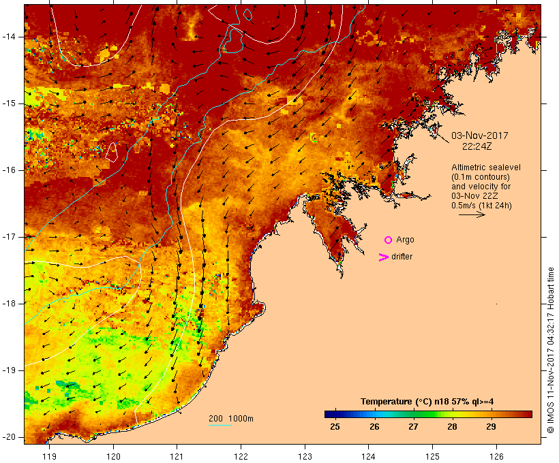Click the '0.5m/s (1kt 24h)' text
Viewport: 559px width, 463px height.
(x=481, y=206)
